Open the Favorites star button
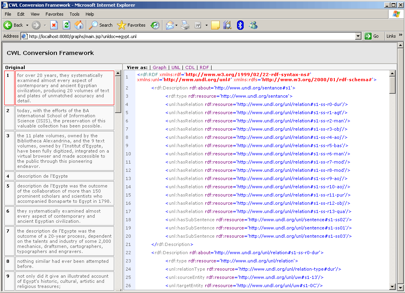 (131, 25)
